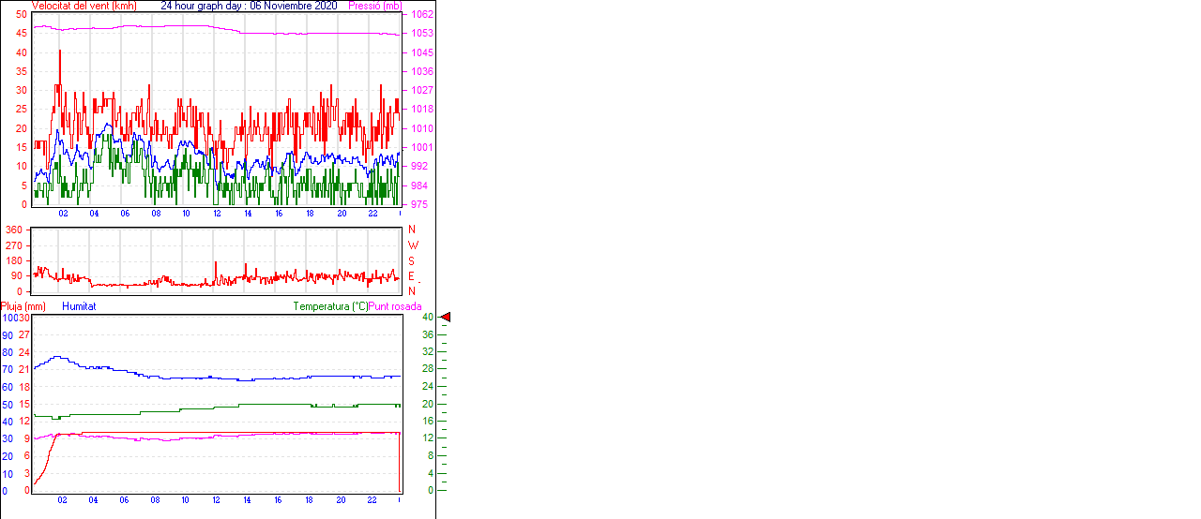Click the 100 value on humidity axis

pos(9,319)
